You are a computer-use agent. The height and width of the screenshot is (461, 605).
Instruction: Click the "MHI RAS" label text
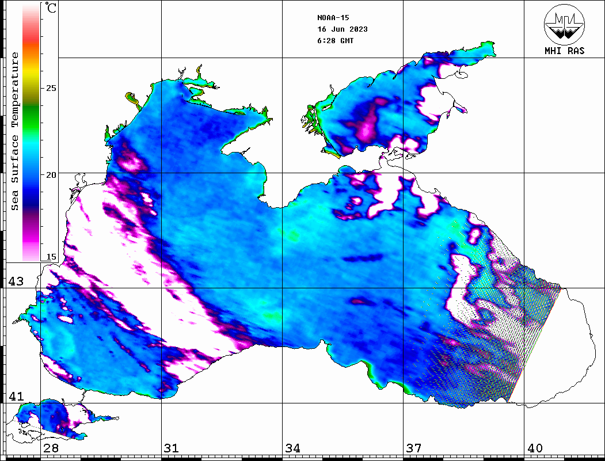565,51
